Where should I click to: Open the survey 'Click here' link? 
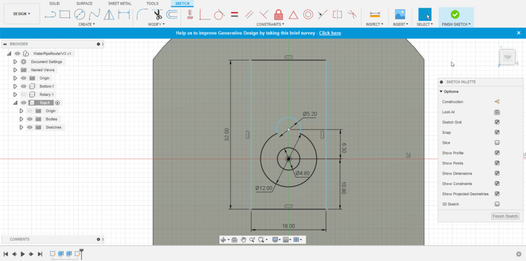pos(330,33)
